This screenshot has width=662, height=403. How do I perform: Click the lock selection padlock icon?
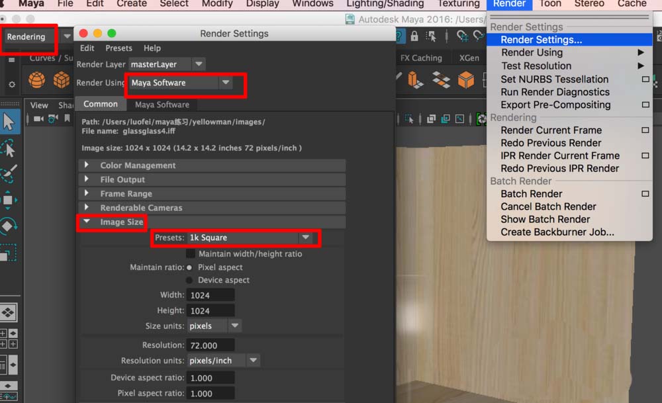click(x=414, y=36)
